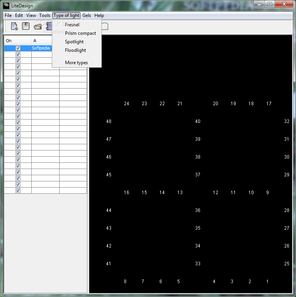
Task: Click position number 38
Action: [198, 157]
